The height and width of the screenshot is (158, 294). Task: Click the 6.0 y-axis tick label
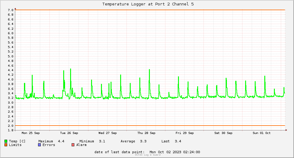[x=11, y=33]
